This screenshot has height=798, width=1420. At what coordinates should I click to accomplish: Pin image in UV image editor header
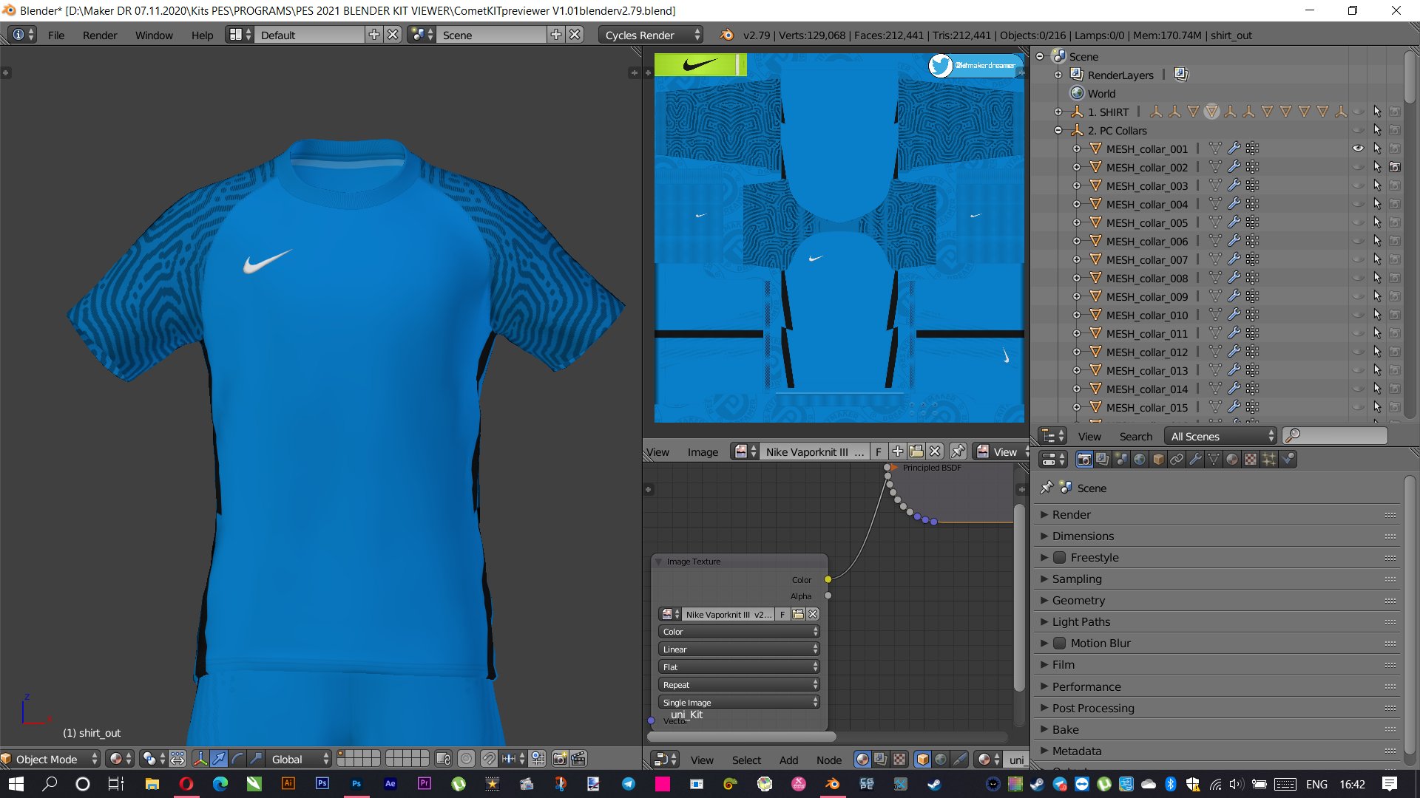958,451
